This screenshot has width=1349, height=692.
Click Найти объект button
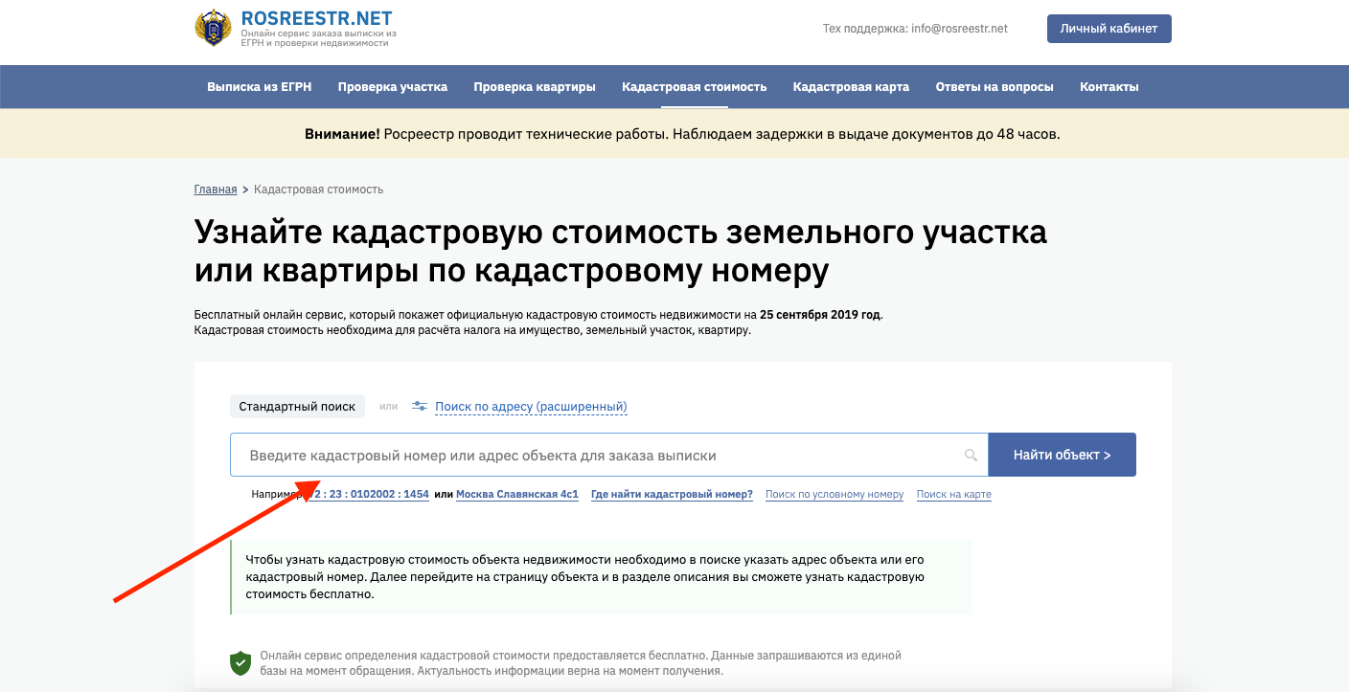(1062, 455)
